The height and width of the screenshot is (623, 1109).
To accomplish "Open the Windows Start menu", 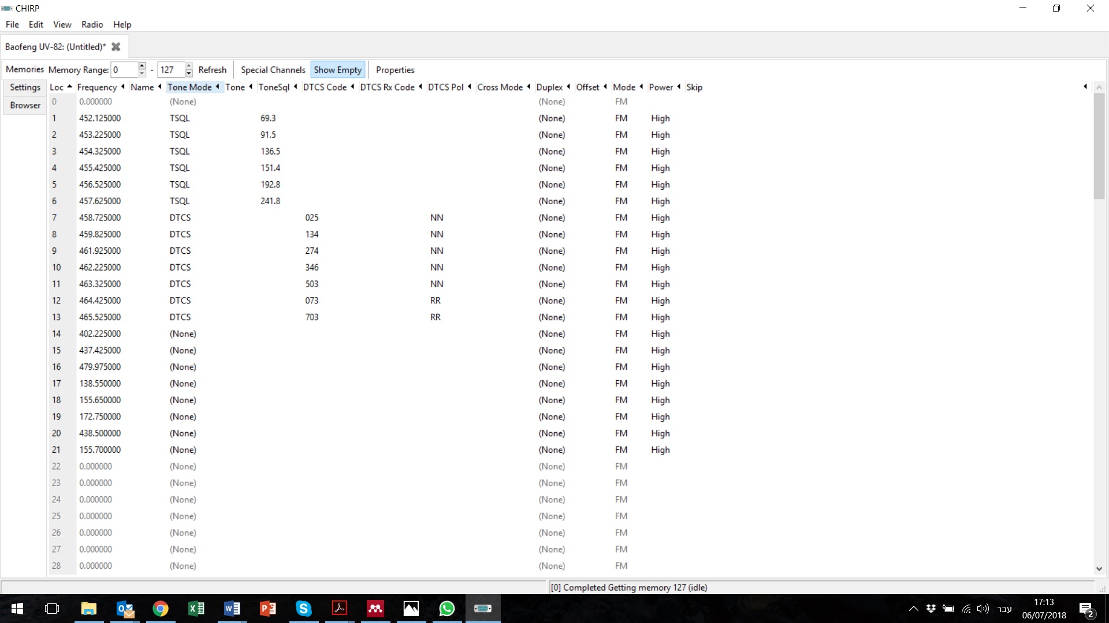I will [17, 609].
